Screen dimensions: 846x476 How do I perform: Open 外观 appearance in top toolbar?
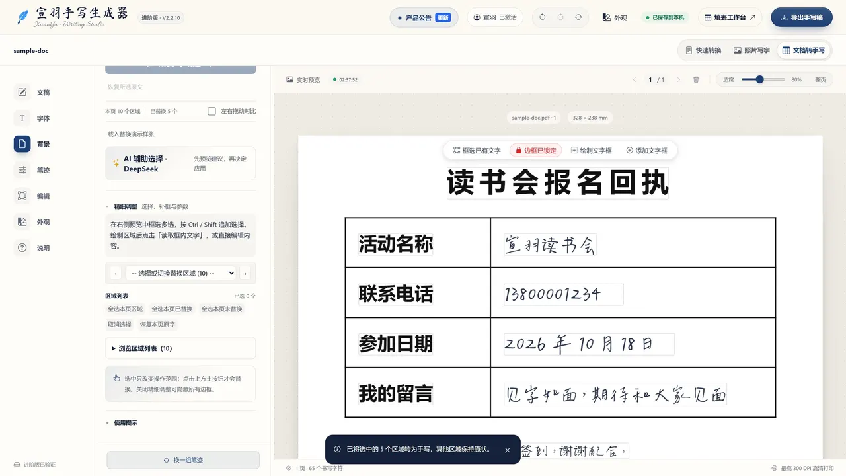pos(615,18)
